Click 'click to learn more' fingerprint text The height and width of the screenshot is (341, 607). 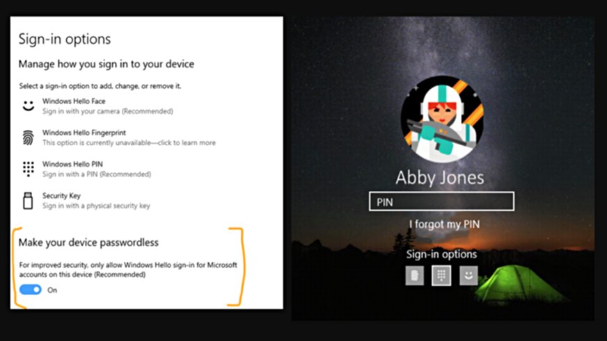(x=188, y=143)
